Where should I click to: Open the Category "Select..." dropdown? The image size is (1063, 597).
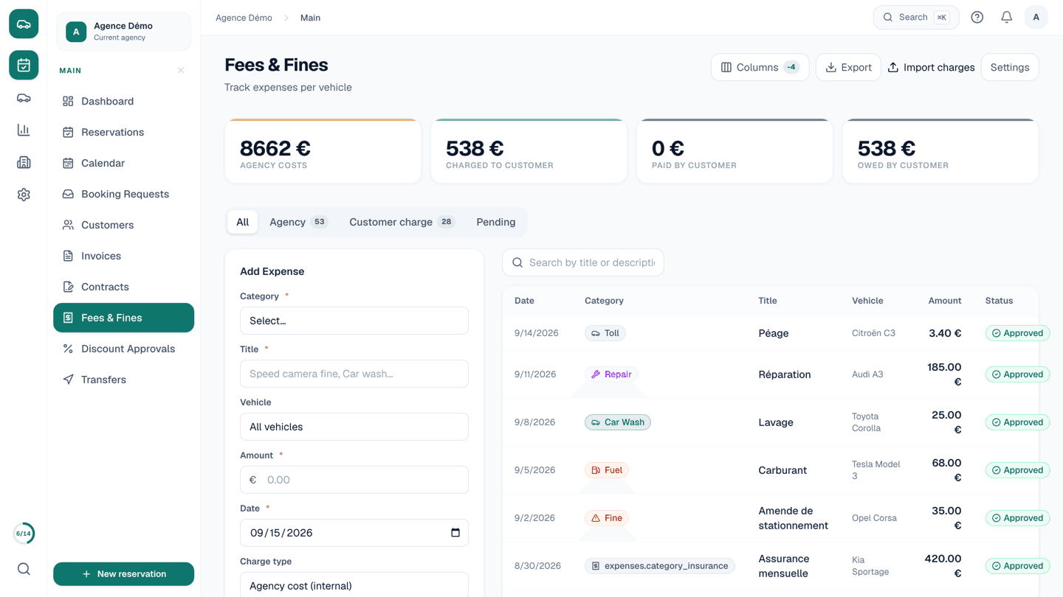click(x=354, y=321)
